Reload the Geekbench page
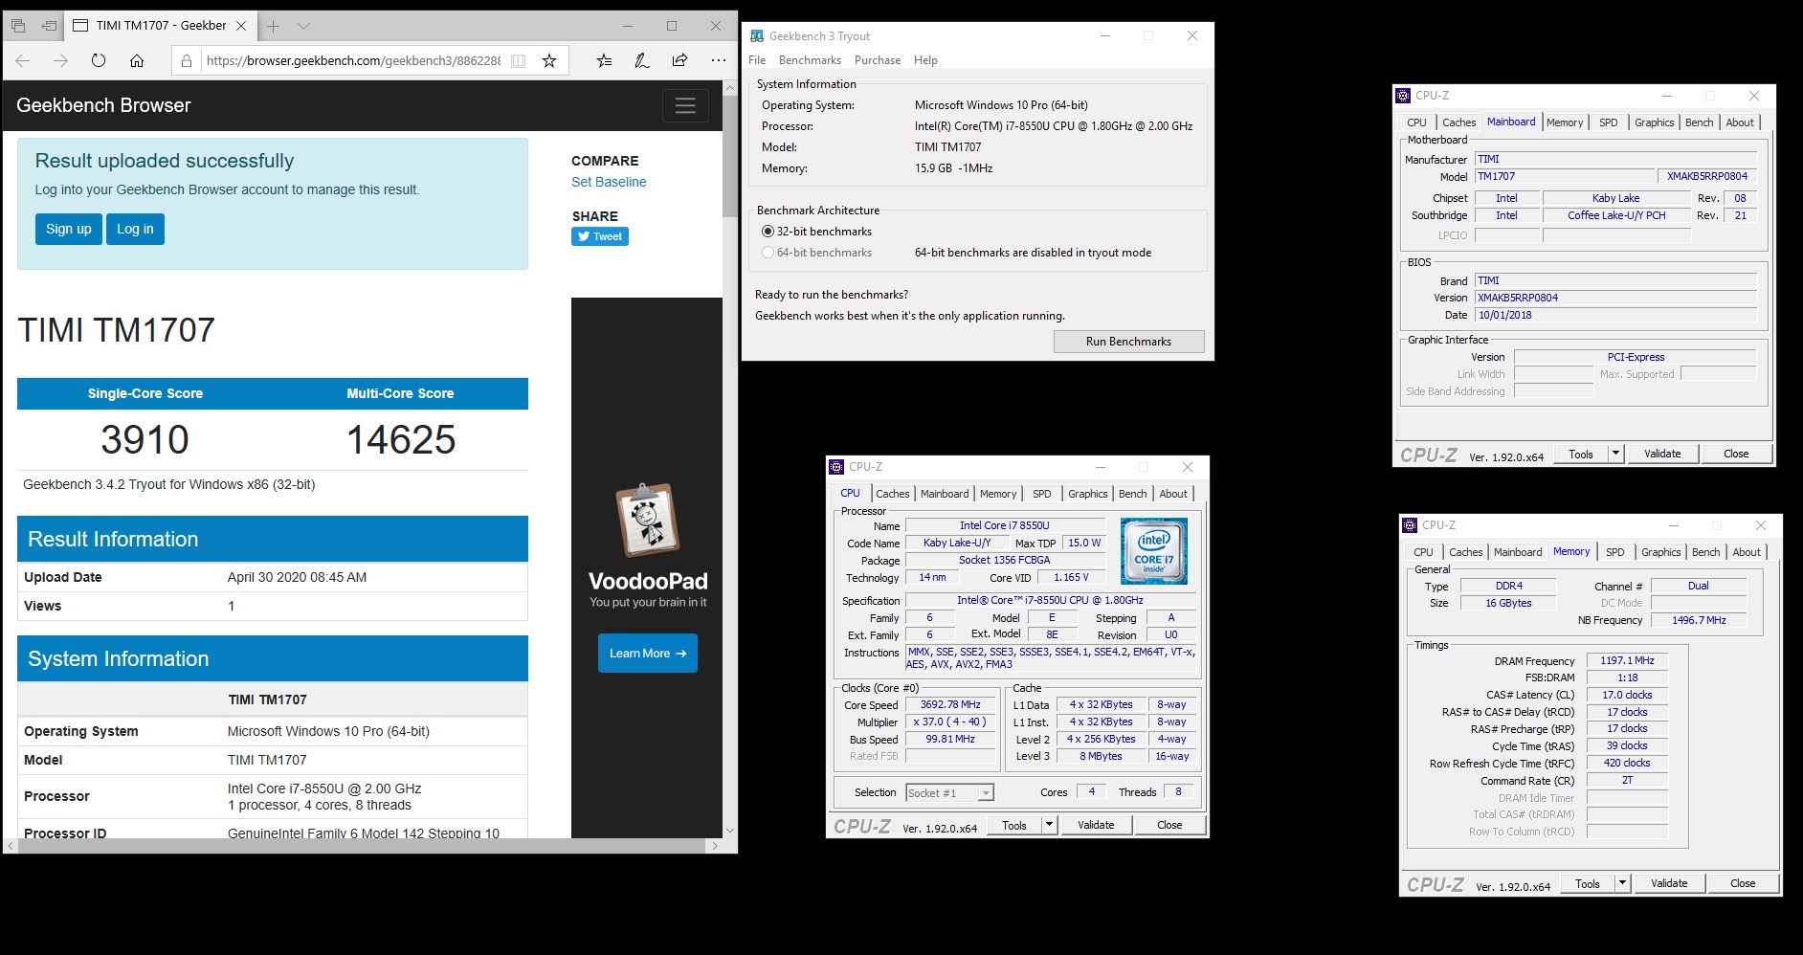Viewport: 1803px width, 955px height. (x=99, y=60)
